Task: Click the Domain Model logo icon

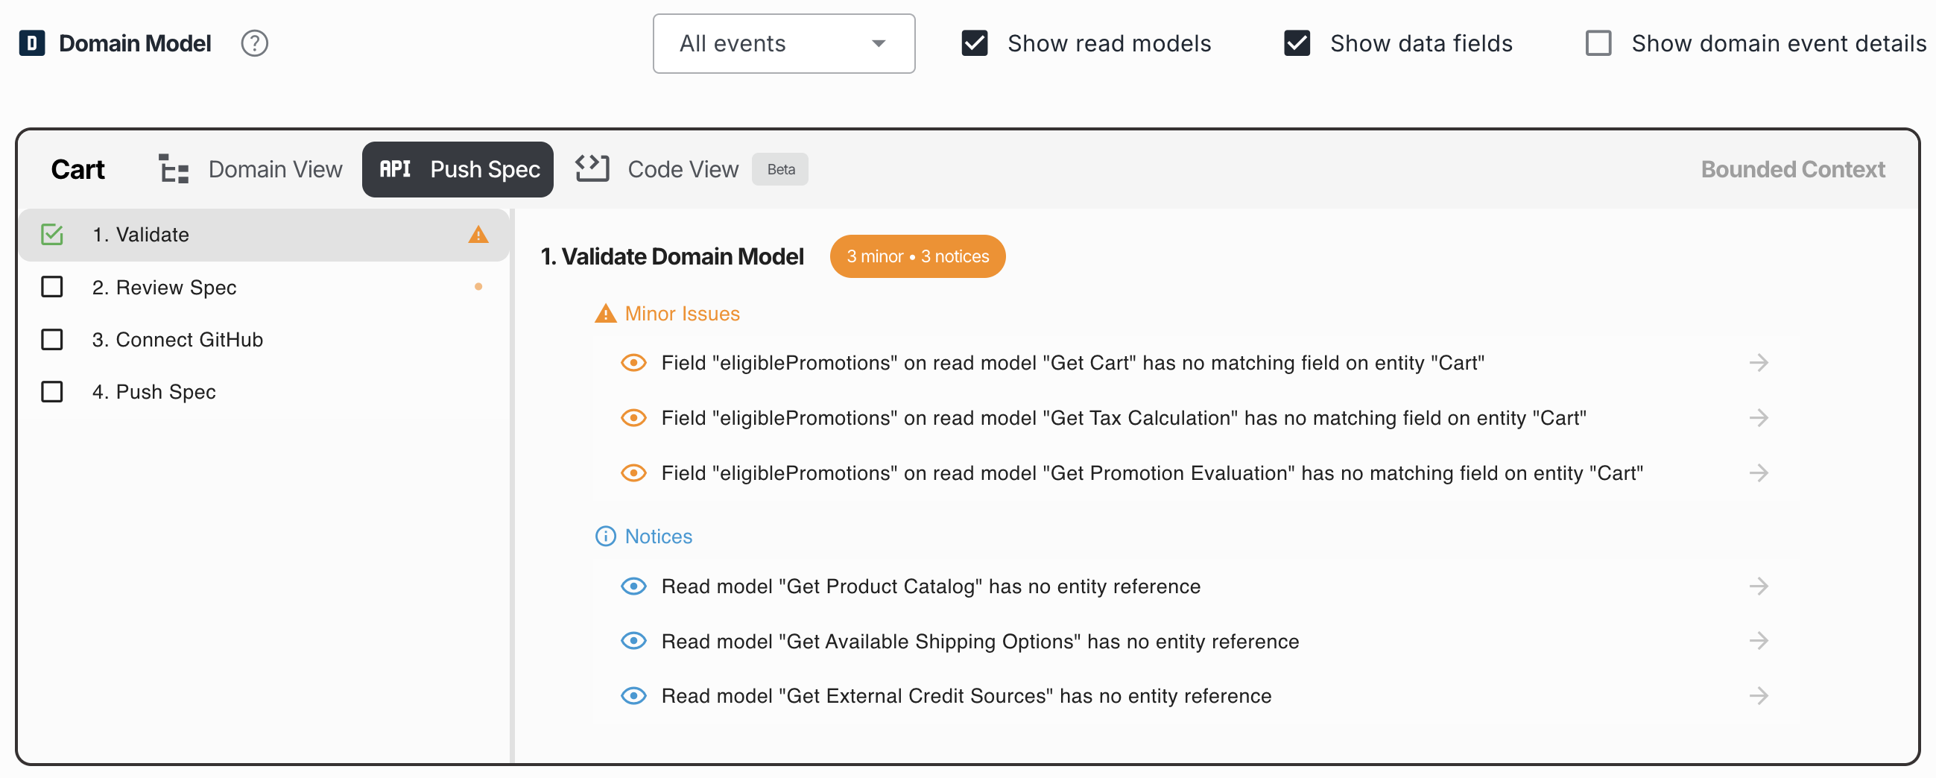Action: pyautogui.click(x=31, y=44)
